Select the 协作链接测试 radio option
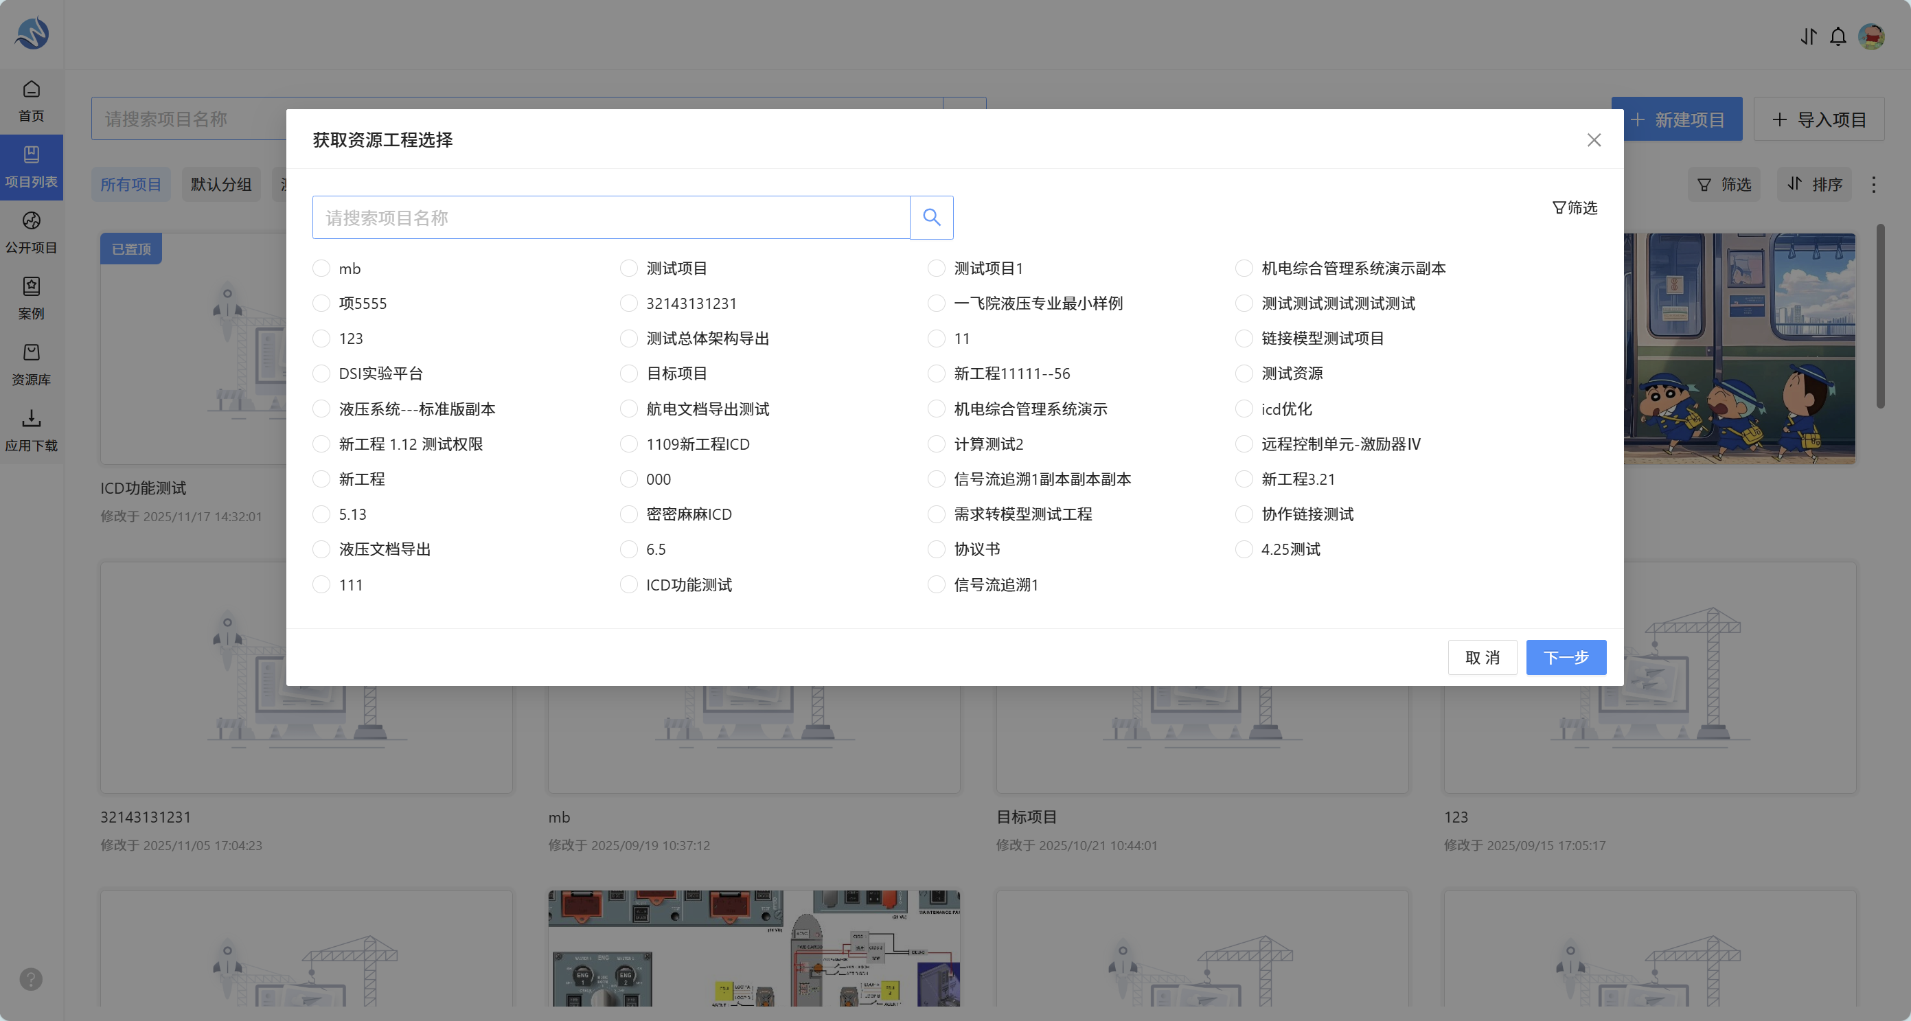Viewport: 1911px width, 1021px height. [1244, 514]
